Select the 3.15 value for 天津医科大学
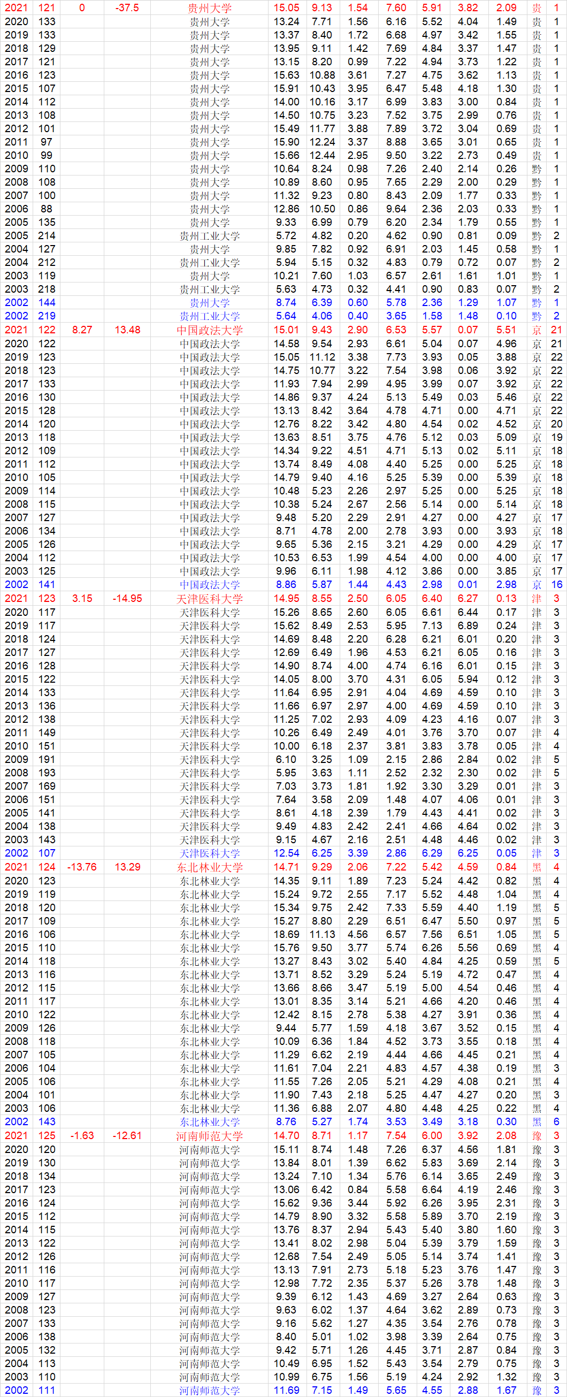This screenshot has width=567, height=1397. coord(82,598)
